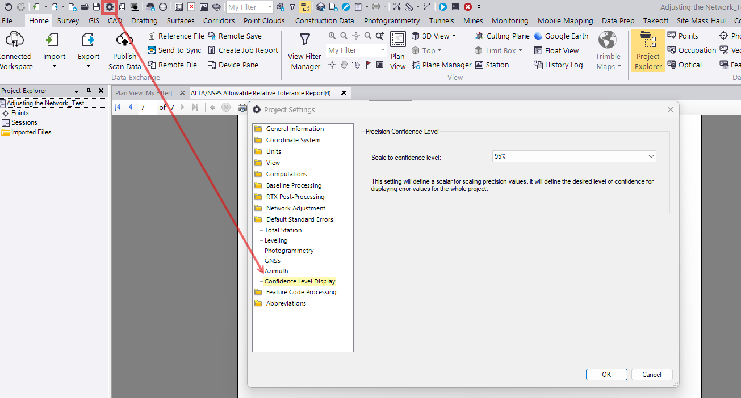The image size is (741, 398).
Task: Switch to the Survey ribbon tab
Action: (x=68, y=20)
